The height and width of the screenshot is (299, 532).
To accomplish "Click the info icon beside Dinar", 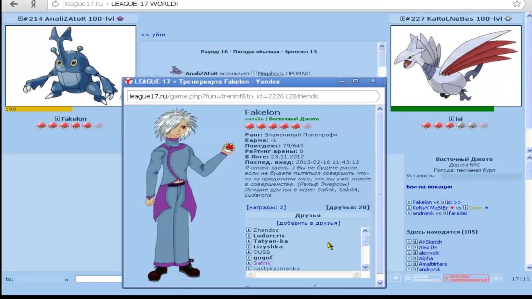I will [x=466, y=208].
